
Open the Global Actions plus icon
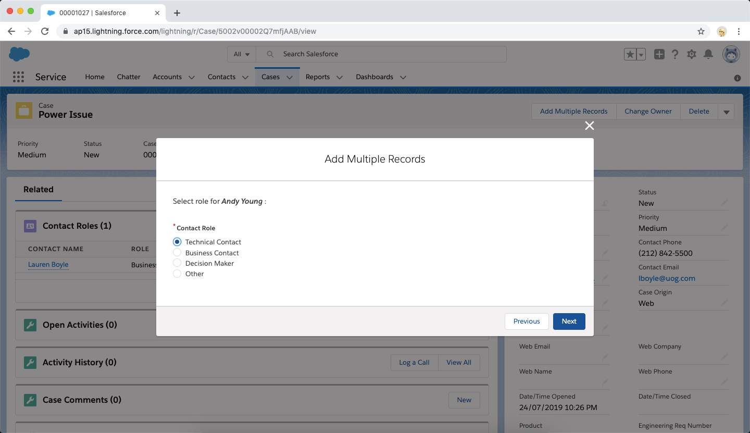(x=659, y=54)
